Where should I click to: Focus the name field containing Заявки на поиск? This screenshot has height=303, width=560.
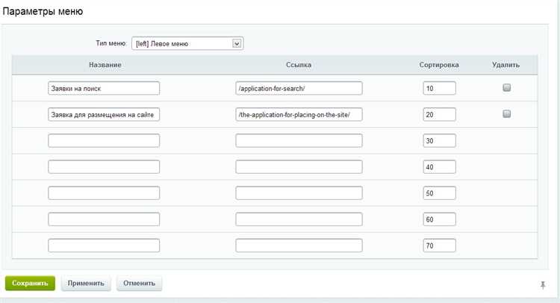tap(104, 89)
